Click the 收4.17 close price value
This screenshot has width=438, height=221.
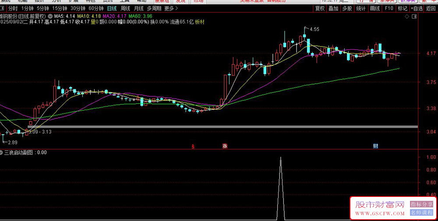point(82,22)
